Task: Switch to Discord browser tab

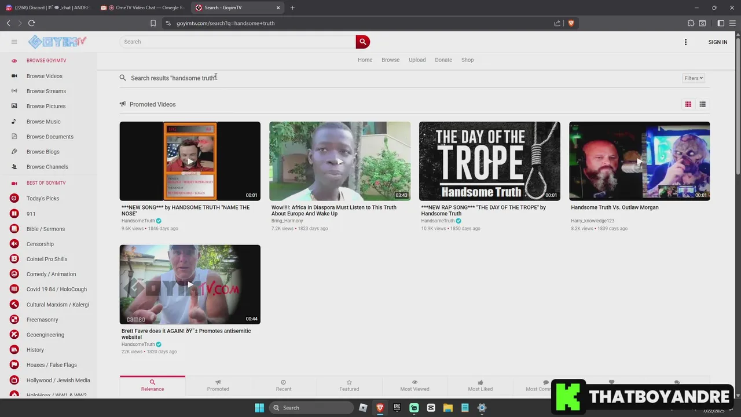Action: (47, 8)
